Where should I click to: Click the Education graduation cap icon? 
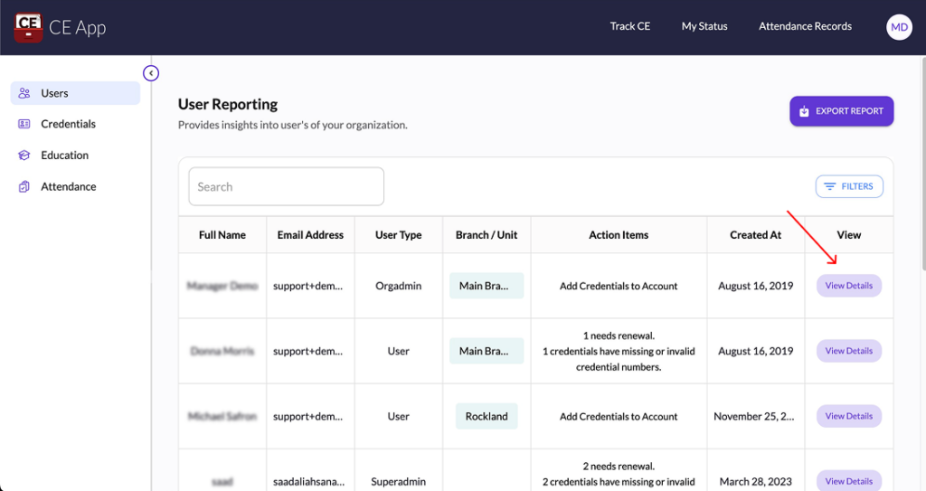pos(24,156)
